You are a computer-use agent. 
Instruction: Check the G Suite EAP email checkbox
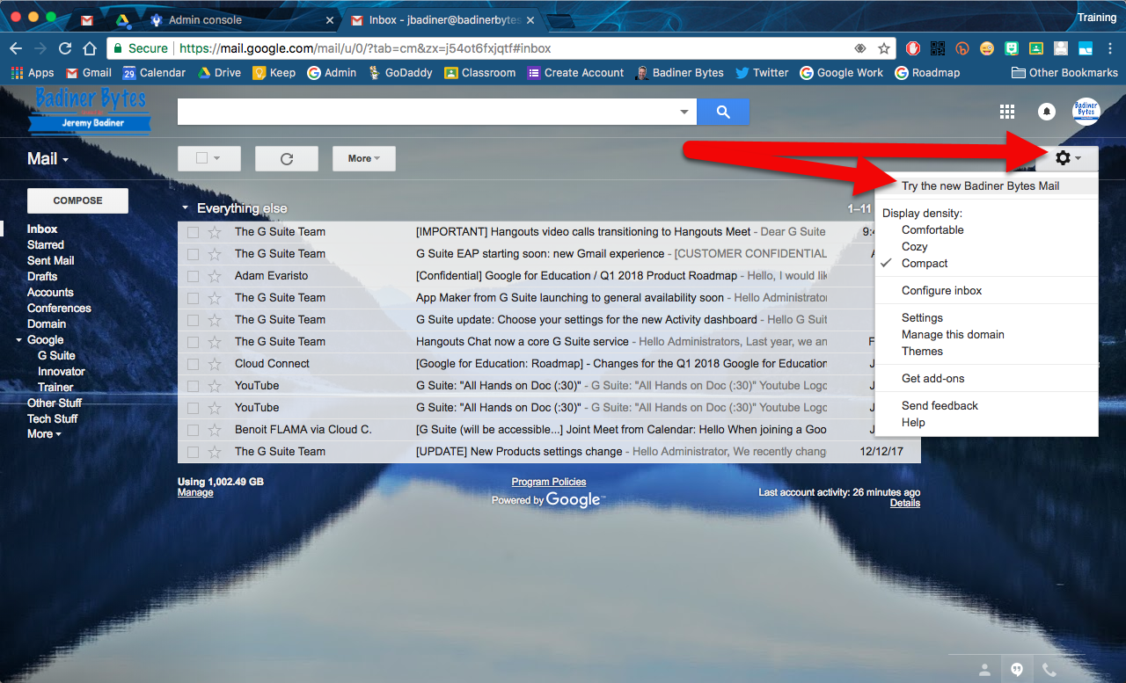[193, 254]
